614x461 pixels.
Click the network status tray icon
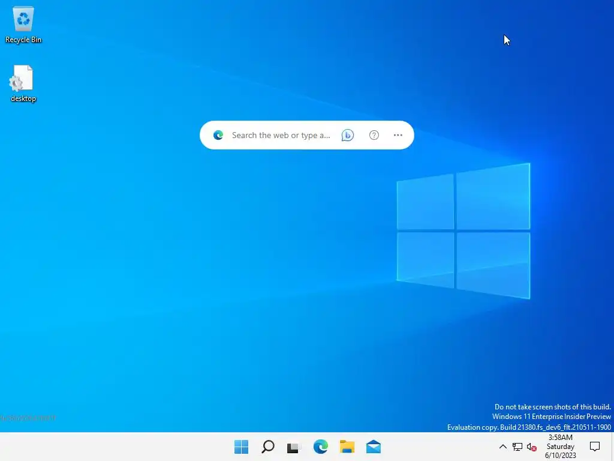pos(517,447)
